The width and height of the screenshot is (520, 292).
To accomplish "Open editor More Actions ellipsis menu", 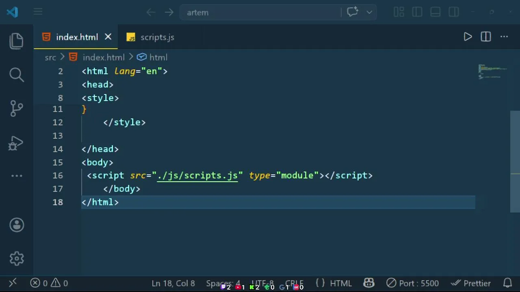I will [x=504, y=37].
